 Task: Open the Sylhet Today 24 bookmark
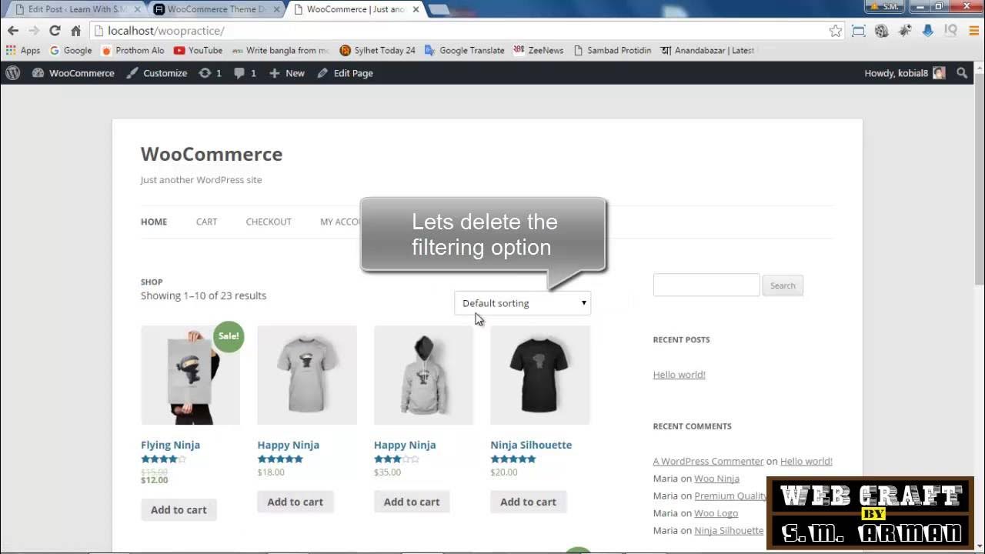[x=378, y=50]
